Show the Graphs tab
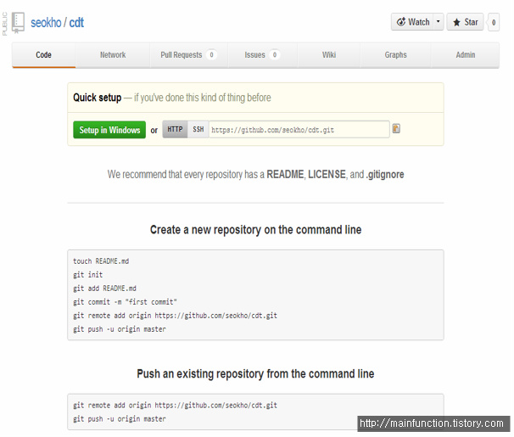Viewport: 514px width, 437px height. coord(395,55)
